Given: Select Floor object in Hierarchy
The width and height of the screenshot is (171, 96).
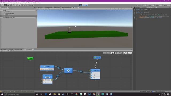Looking at the screenshot, I should [7, 15].
